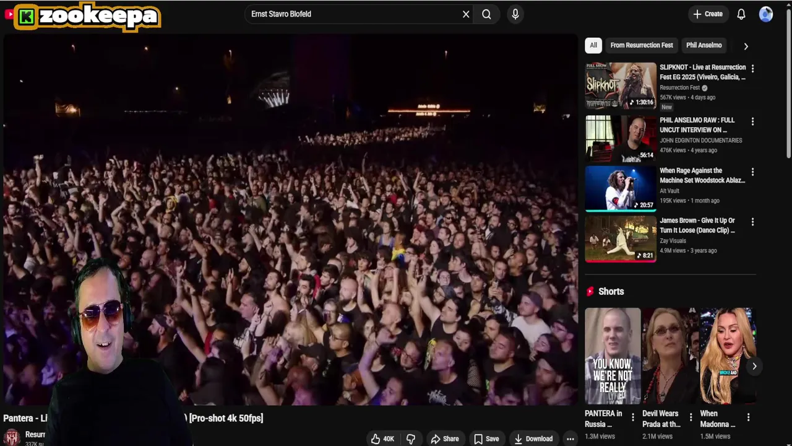Open options menu for SLIPKNOT video
This screenshot has width=792, height=446.
(x=752, y=68)
